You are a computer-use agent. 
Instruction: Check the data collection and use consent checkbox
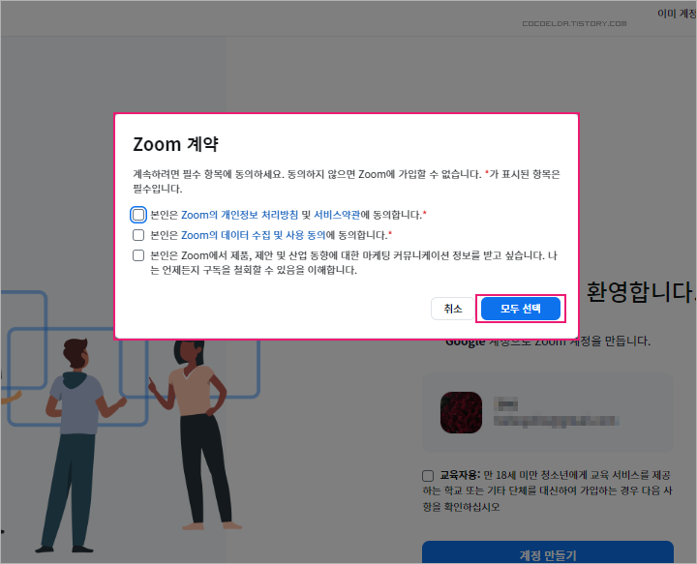click(138, 235)
